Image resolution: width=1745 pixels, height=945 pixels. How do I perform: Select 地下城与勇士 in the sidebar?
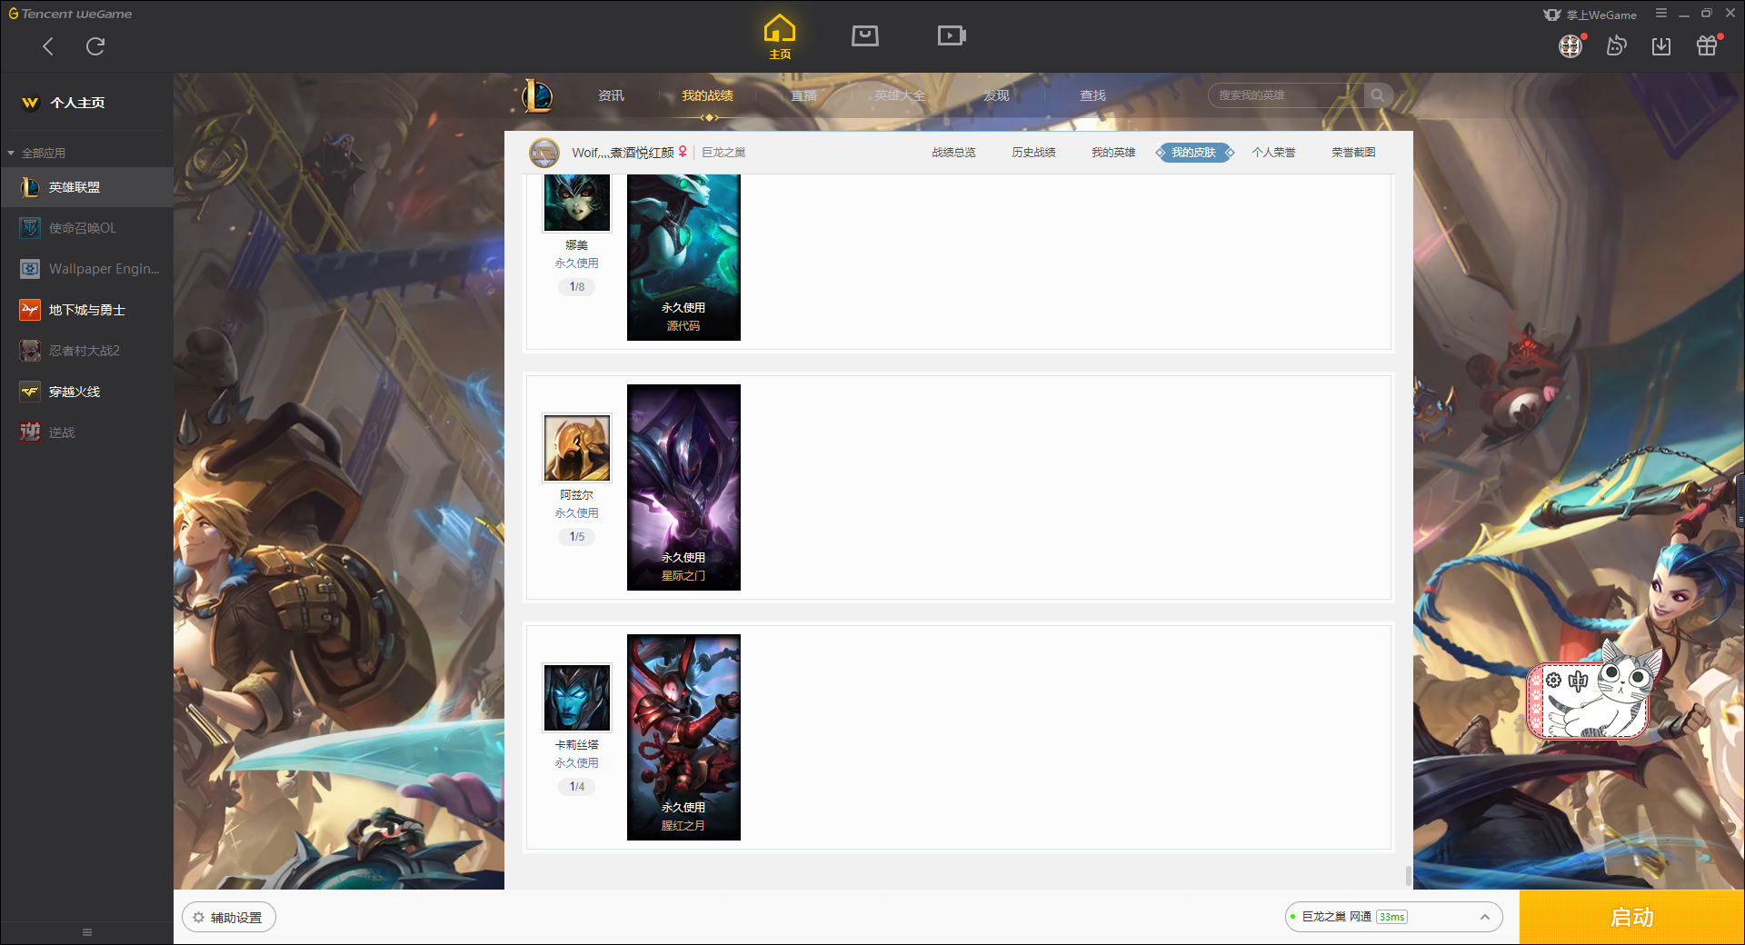pos(86,310)
